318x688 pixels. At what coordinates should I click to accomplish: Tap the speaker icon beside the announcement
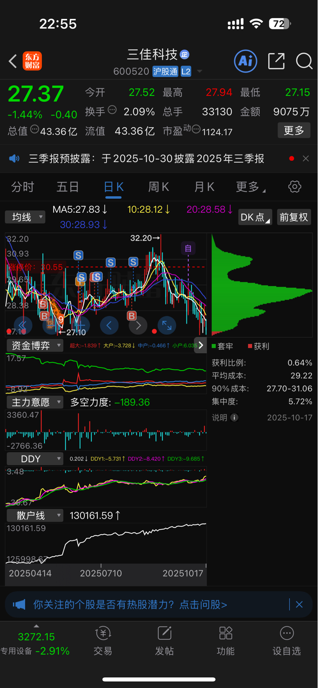point(14,159)
